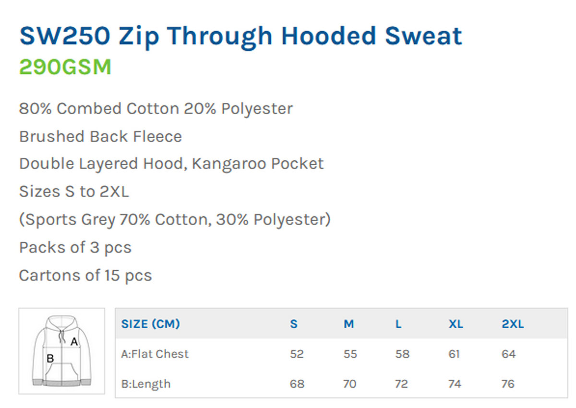Click the hoodie diagram thumbnail
This screenshot has width=576, height=408.
pos(61,351)
